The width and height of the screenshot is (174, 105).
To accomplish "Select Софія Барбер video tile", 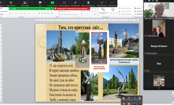I will (159, 28).
